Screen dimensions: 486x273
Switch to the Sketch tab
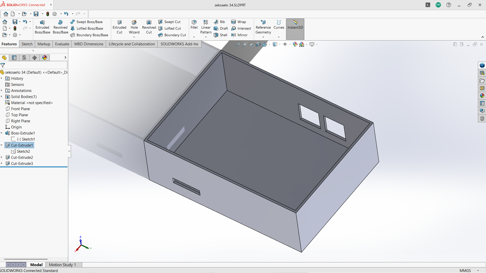[x=27, y=44]
